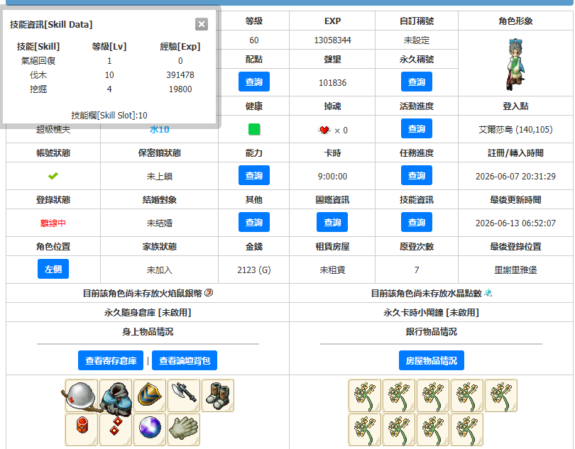
Task: Click the first flower item in bank's bottom row
Action: pos(364,429)
